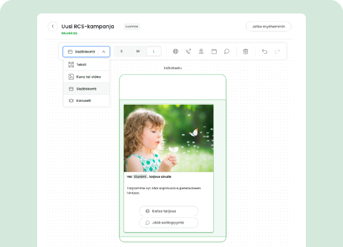Screen dimensions: 343x247
Task: Click the Jätä soittopyyntö button
Action: tap(169, 223)
